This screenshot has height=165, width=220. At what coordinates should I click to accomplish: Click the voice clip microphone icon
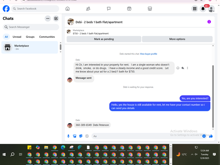tap(68, 136)
